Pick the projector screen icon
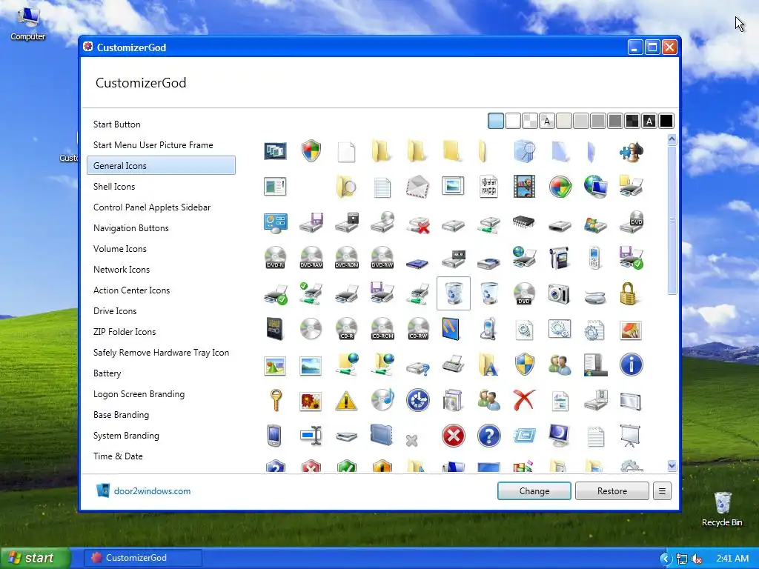759x569 pixels. pos(631,436)
